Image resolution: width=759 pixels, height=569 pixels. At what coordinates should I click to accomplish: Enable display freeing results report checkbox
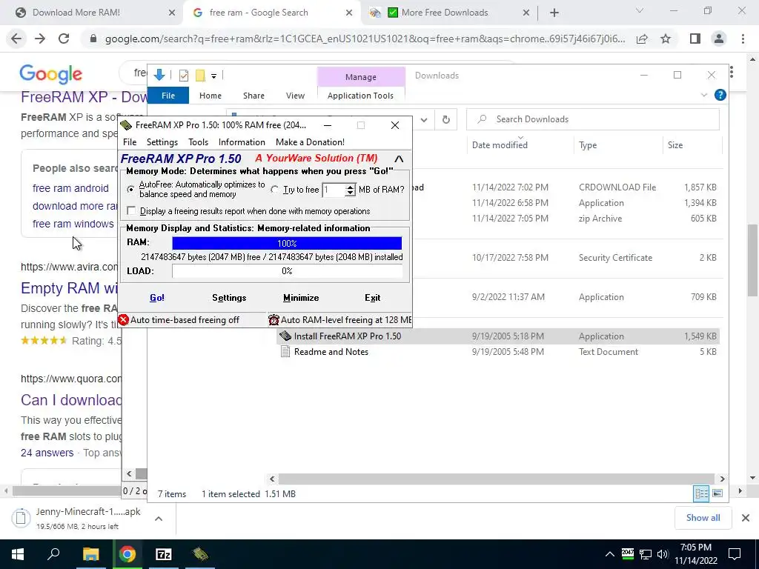[x=131, y=211]
